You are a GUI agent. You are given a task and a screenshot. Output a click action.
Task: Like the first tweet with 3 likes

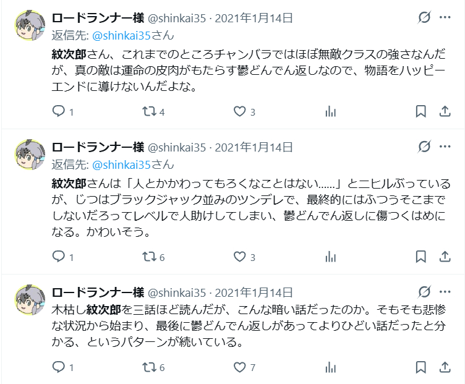240,112
